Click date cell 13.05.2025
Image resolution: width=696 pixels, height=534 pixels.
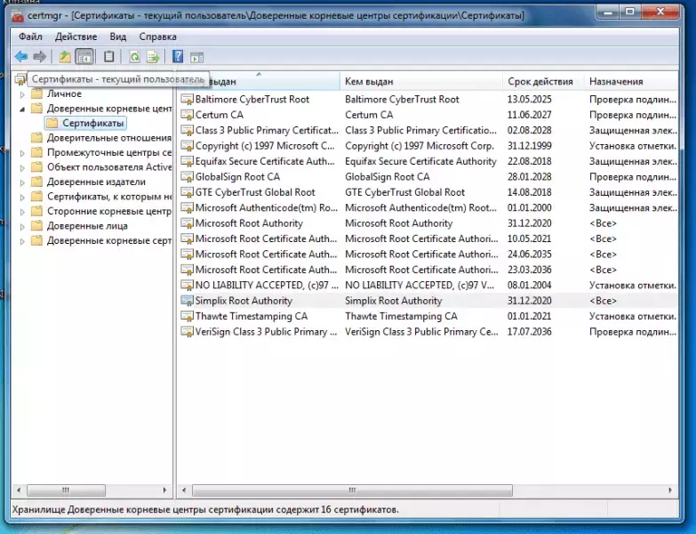(529, 100)
